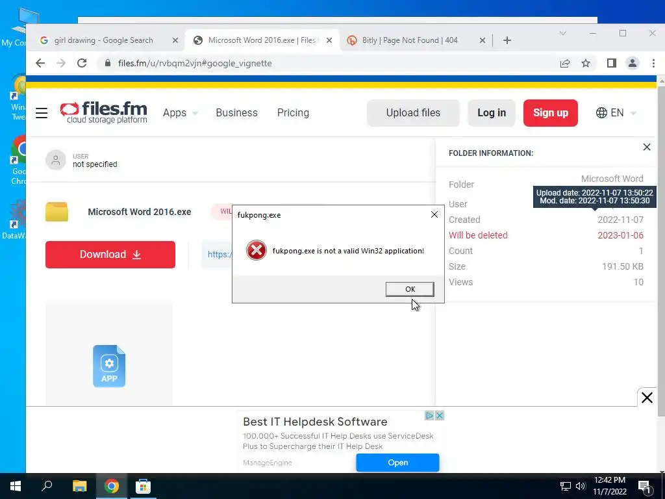Click the network tray icon
This screenshot has height=499, width=665.
[x=566, y=486]
